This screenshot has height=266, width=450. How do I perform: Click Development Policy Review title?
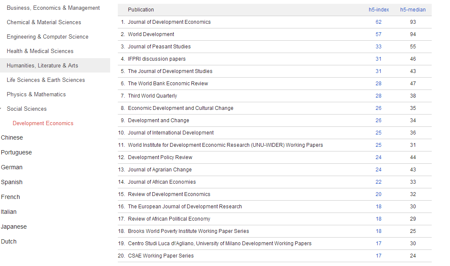(160, 157)
